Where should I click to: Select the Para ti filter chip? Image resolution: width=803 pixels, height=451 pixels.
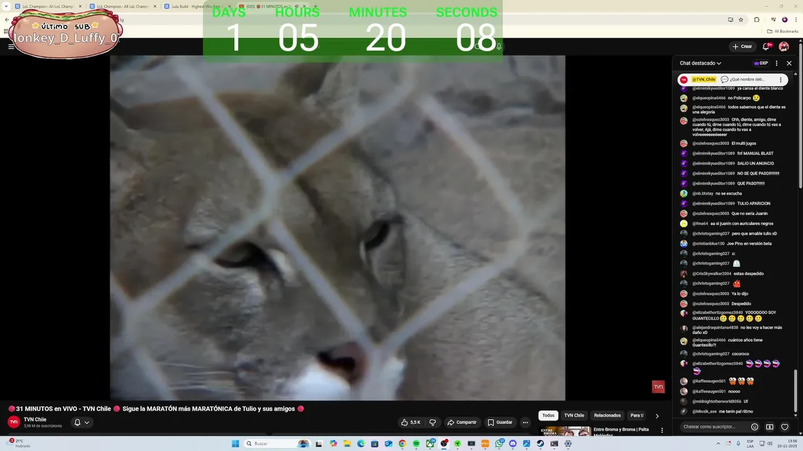pos(637,415)
